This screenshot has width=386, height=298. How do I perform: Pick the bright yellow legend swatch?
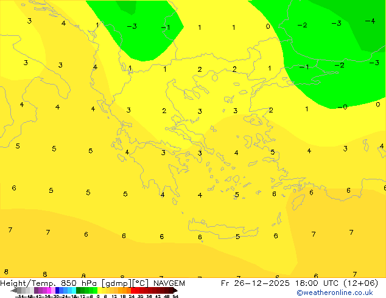(99, 290)
